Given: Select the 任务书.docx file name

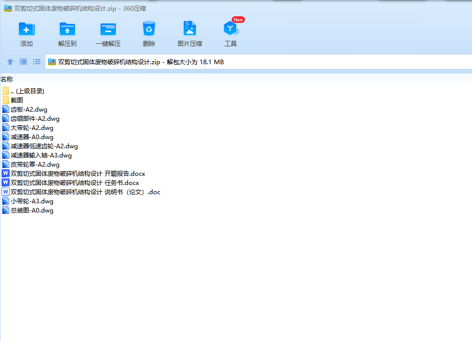Looking at the screenshot, I should coord(74,183).
